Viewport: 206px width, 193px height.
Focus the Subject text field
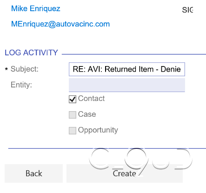[127, 69]
